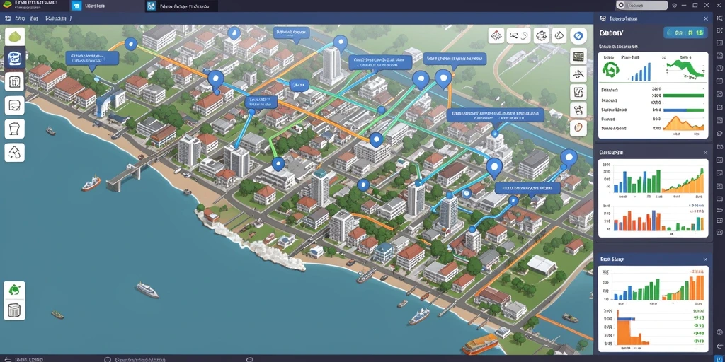The image size is (725, 362).
Task: Select the green blob tool in left toolbar
Action: [x=15, y=37]
